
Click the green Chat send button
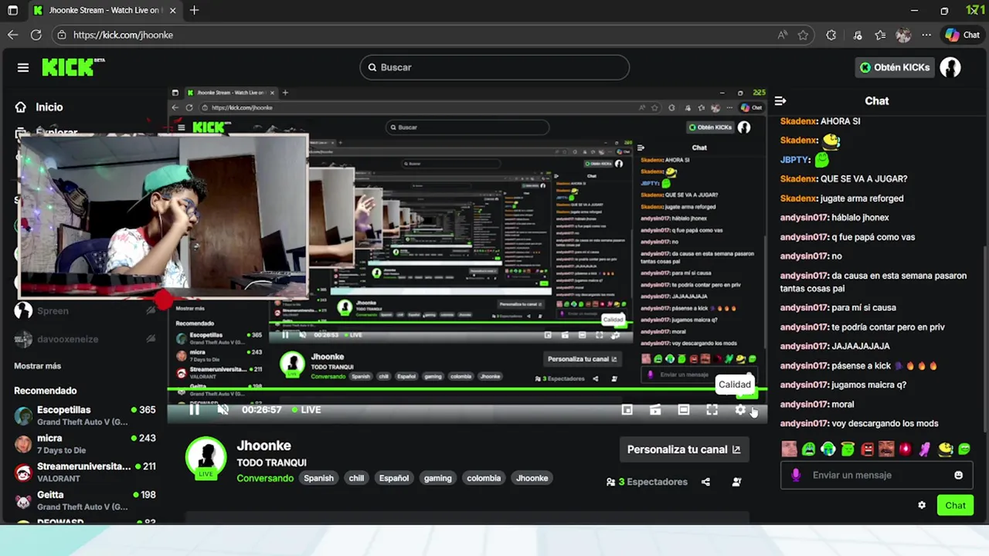pos(955,505)
